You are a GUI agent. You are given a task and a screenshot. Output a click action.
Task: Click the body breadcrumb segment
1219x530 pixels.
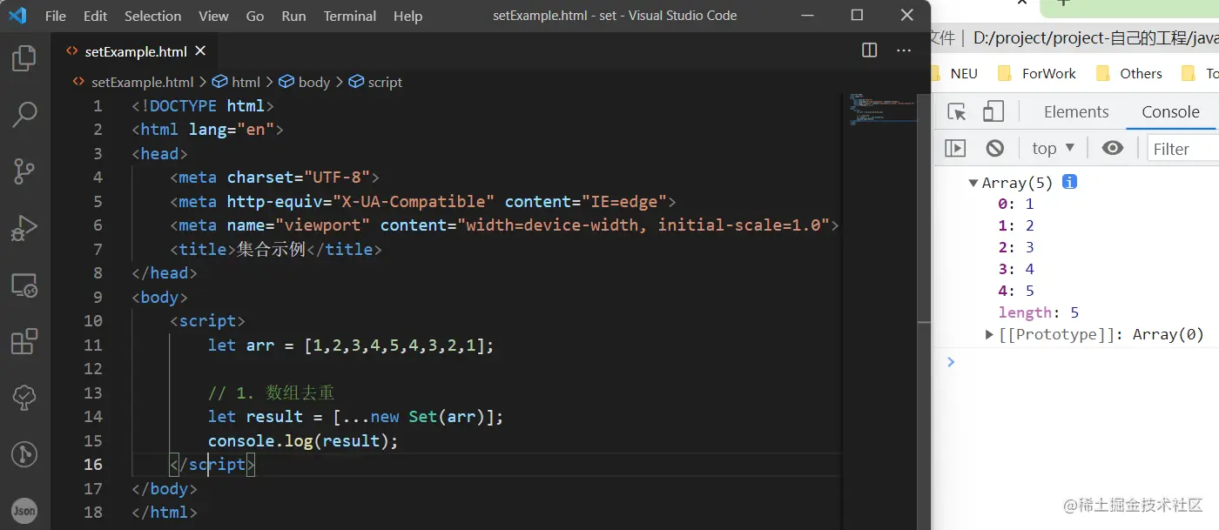[x=305, y=82]
